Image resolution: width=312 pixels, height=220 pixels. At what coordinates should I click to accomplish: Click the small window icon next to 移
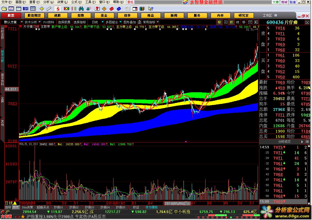pyautogui.click(x=250, y=22)
